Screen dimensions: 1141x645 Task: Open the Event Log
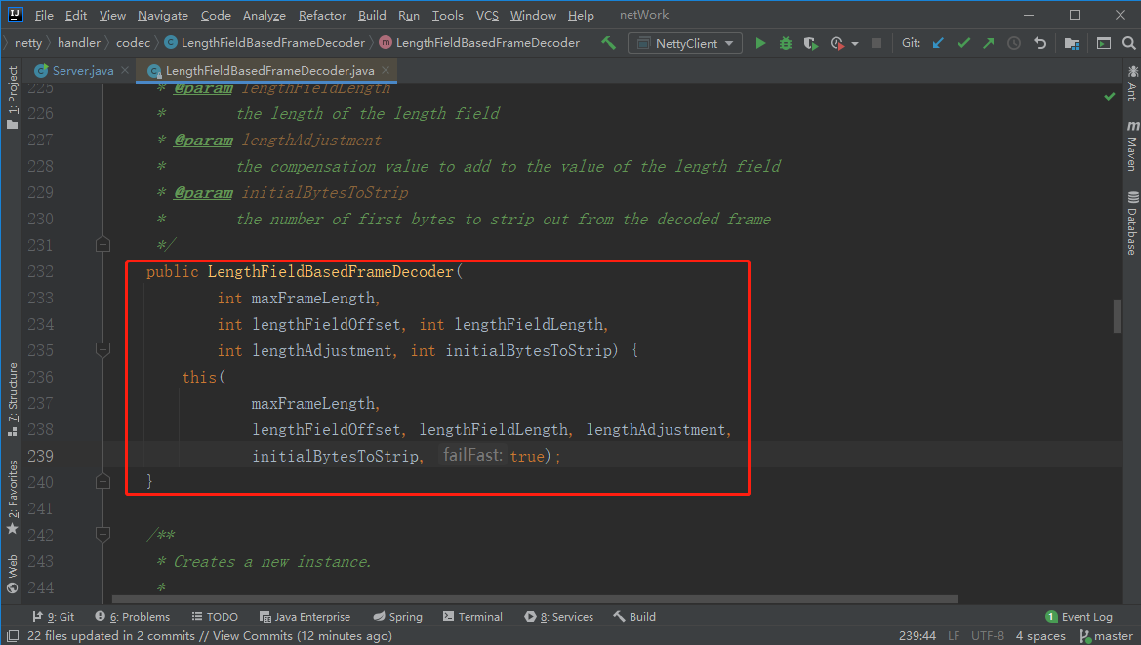coord(1080,617)
